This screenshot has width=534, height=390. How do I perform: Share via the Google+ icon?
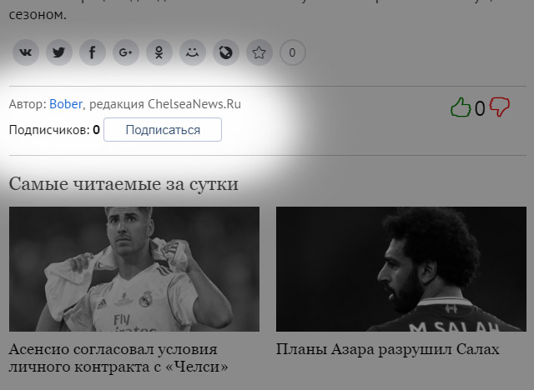(126, 52)
